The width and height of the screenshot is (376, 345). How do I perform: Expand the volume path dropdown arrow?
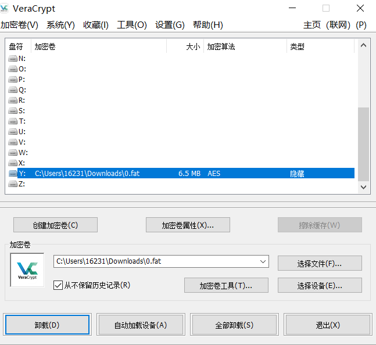[263, 261]
